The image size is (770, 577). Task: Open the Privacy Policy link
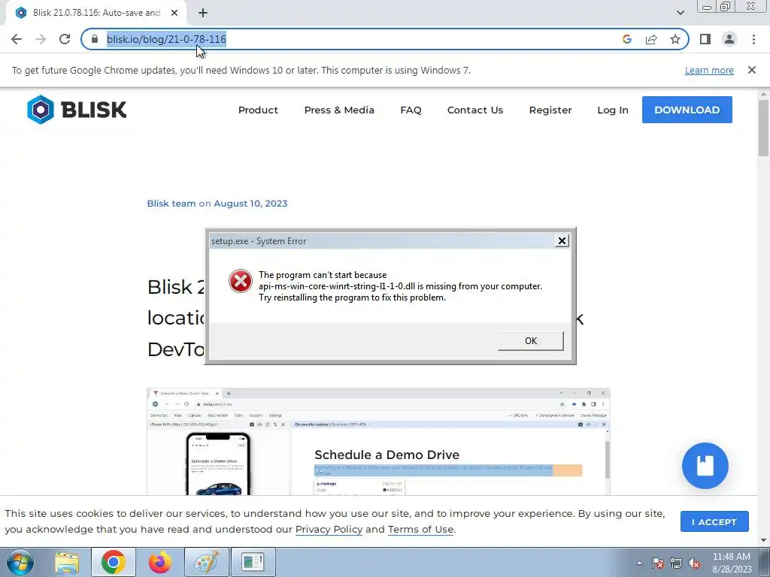pos(329,530)
